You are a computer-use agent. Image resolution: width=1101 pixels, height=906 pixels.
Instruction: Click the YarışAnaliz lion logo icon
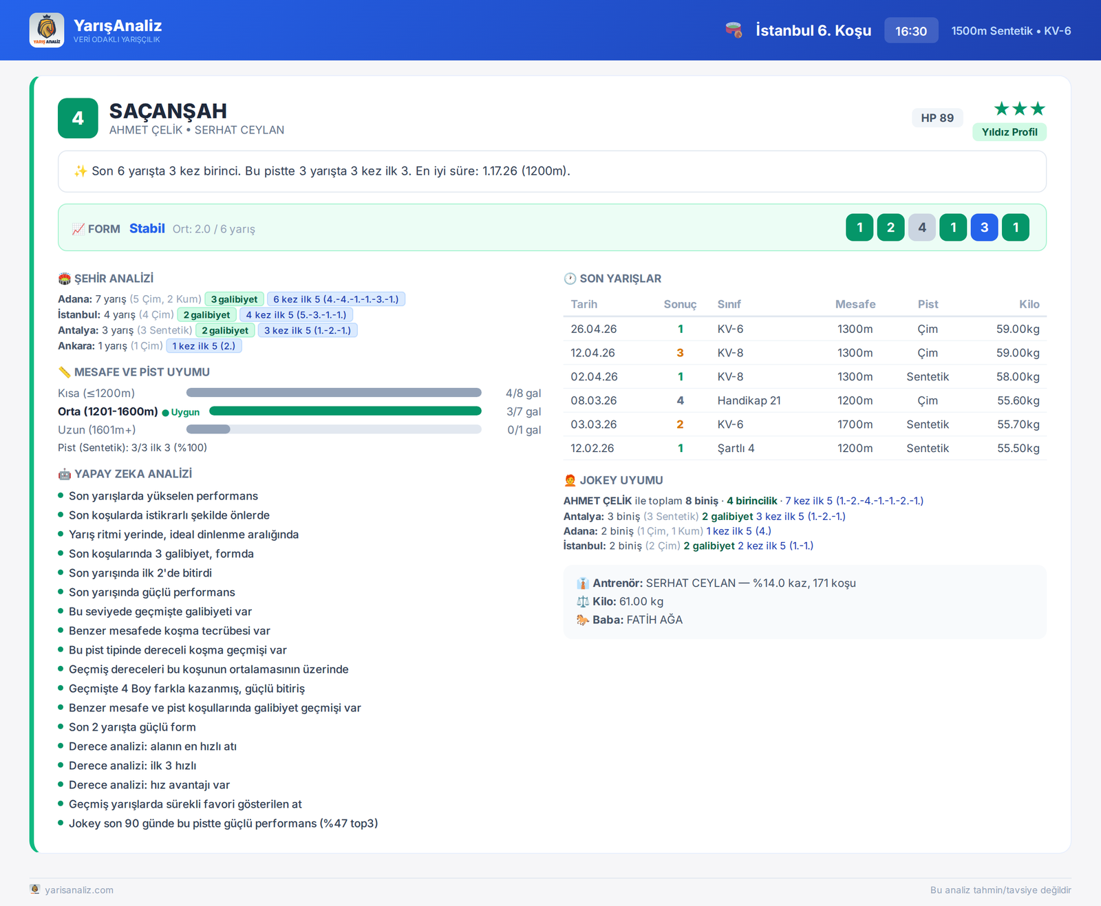47,30
